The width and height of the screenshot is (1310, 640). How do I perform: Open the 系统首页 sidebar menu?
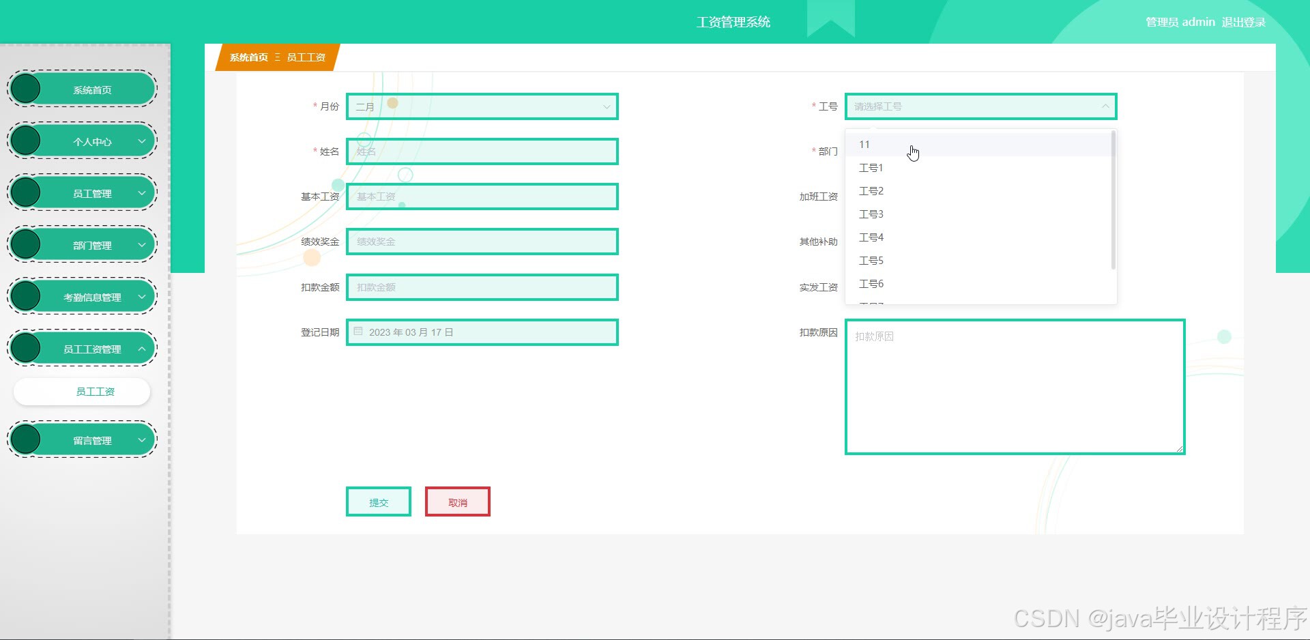(82, 89)
